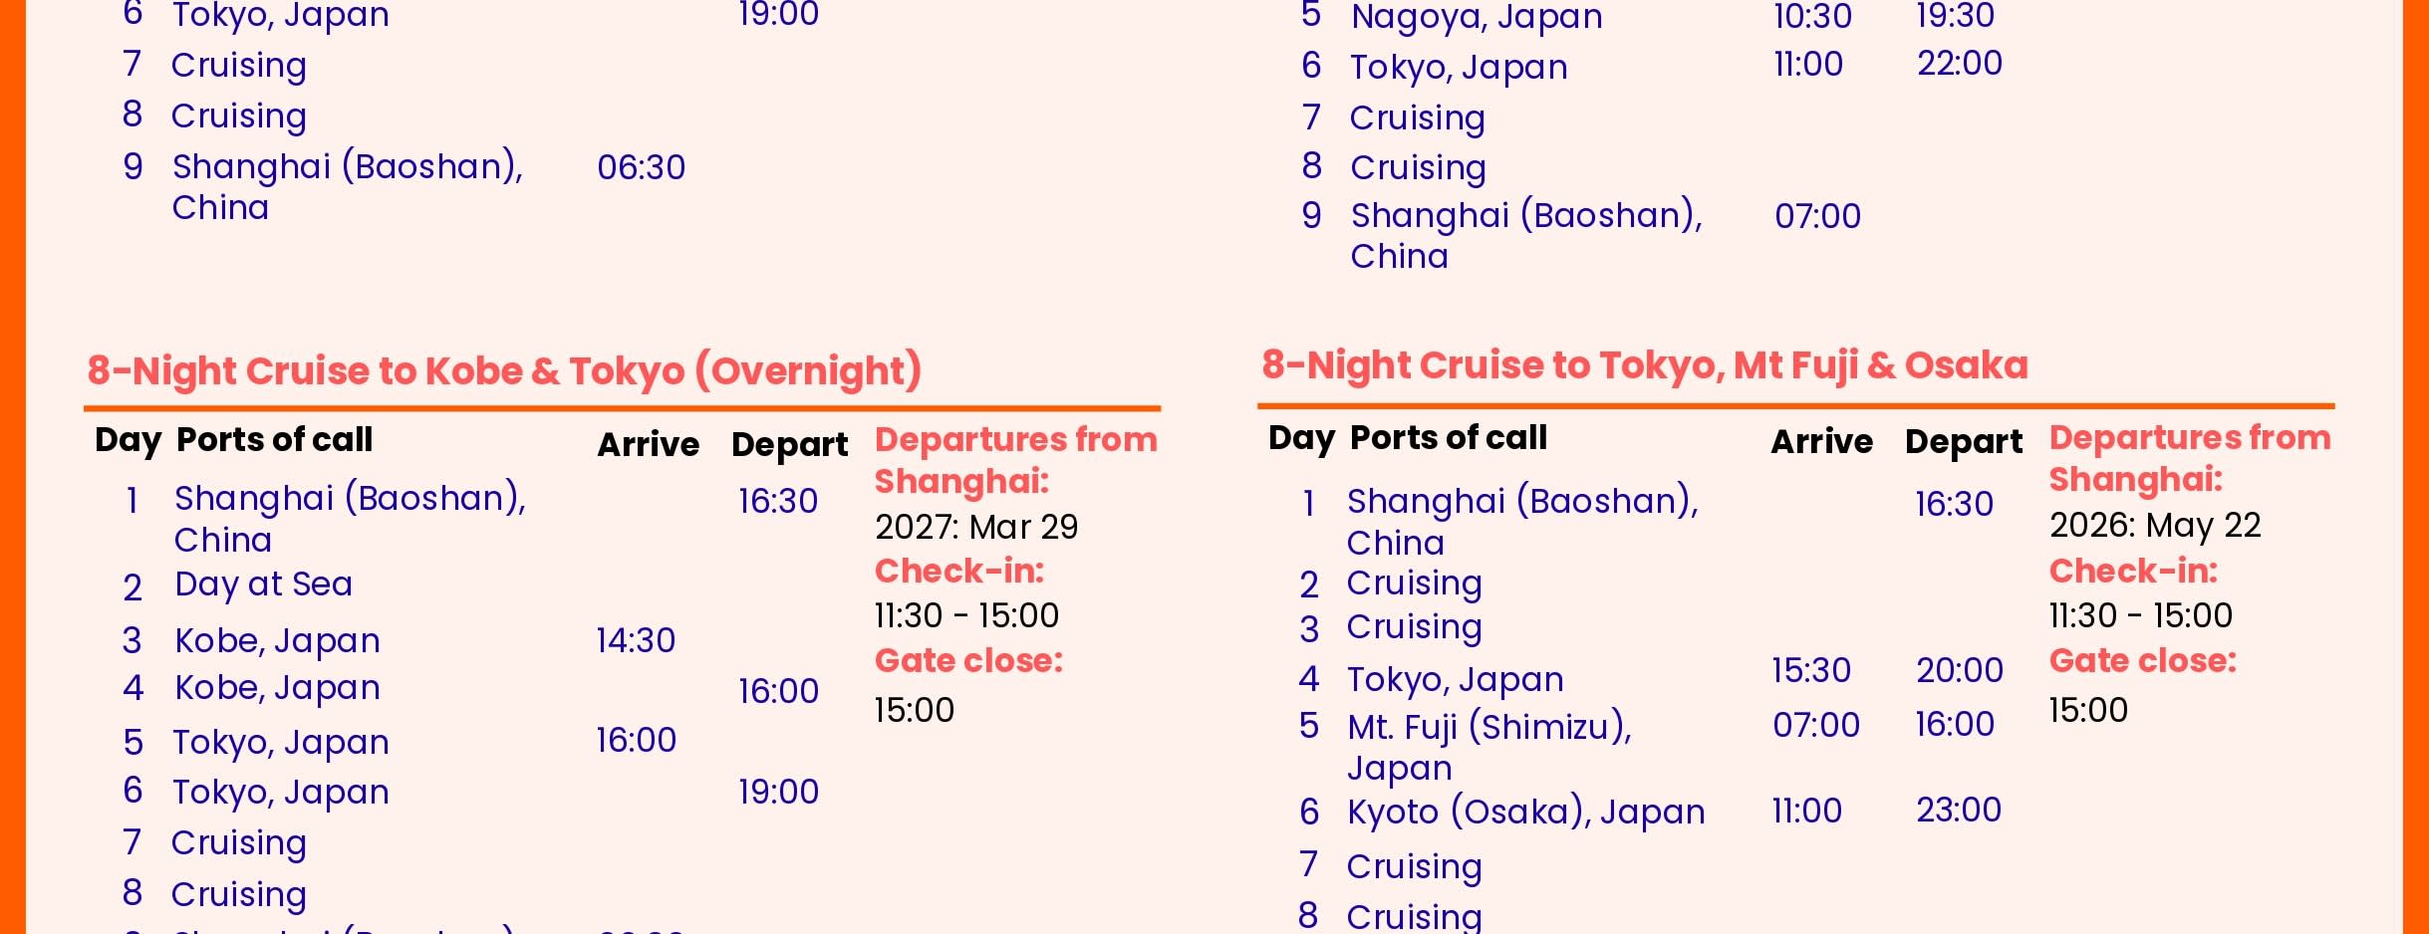The width and height of the screenshot is (2429, 934).
Task: Click the 22:00 Tokyo departure time
Action: click(1959, 64)
